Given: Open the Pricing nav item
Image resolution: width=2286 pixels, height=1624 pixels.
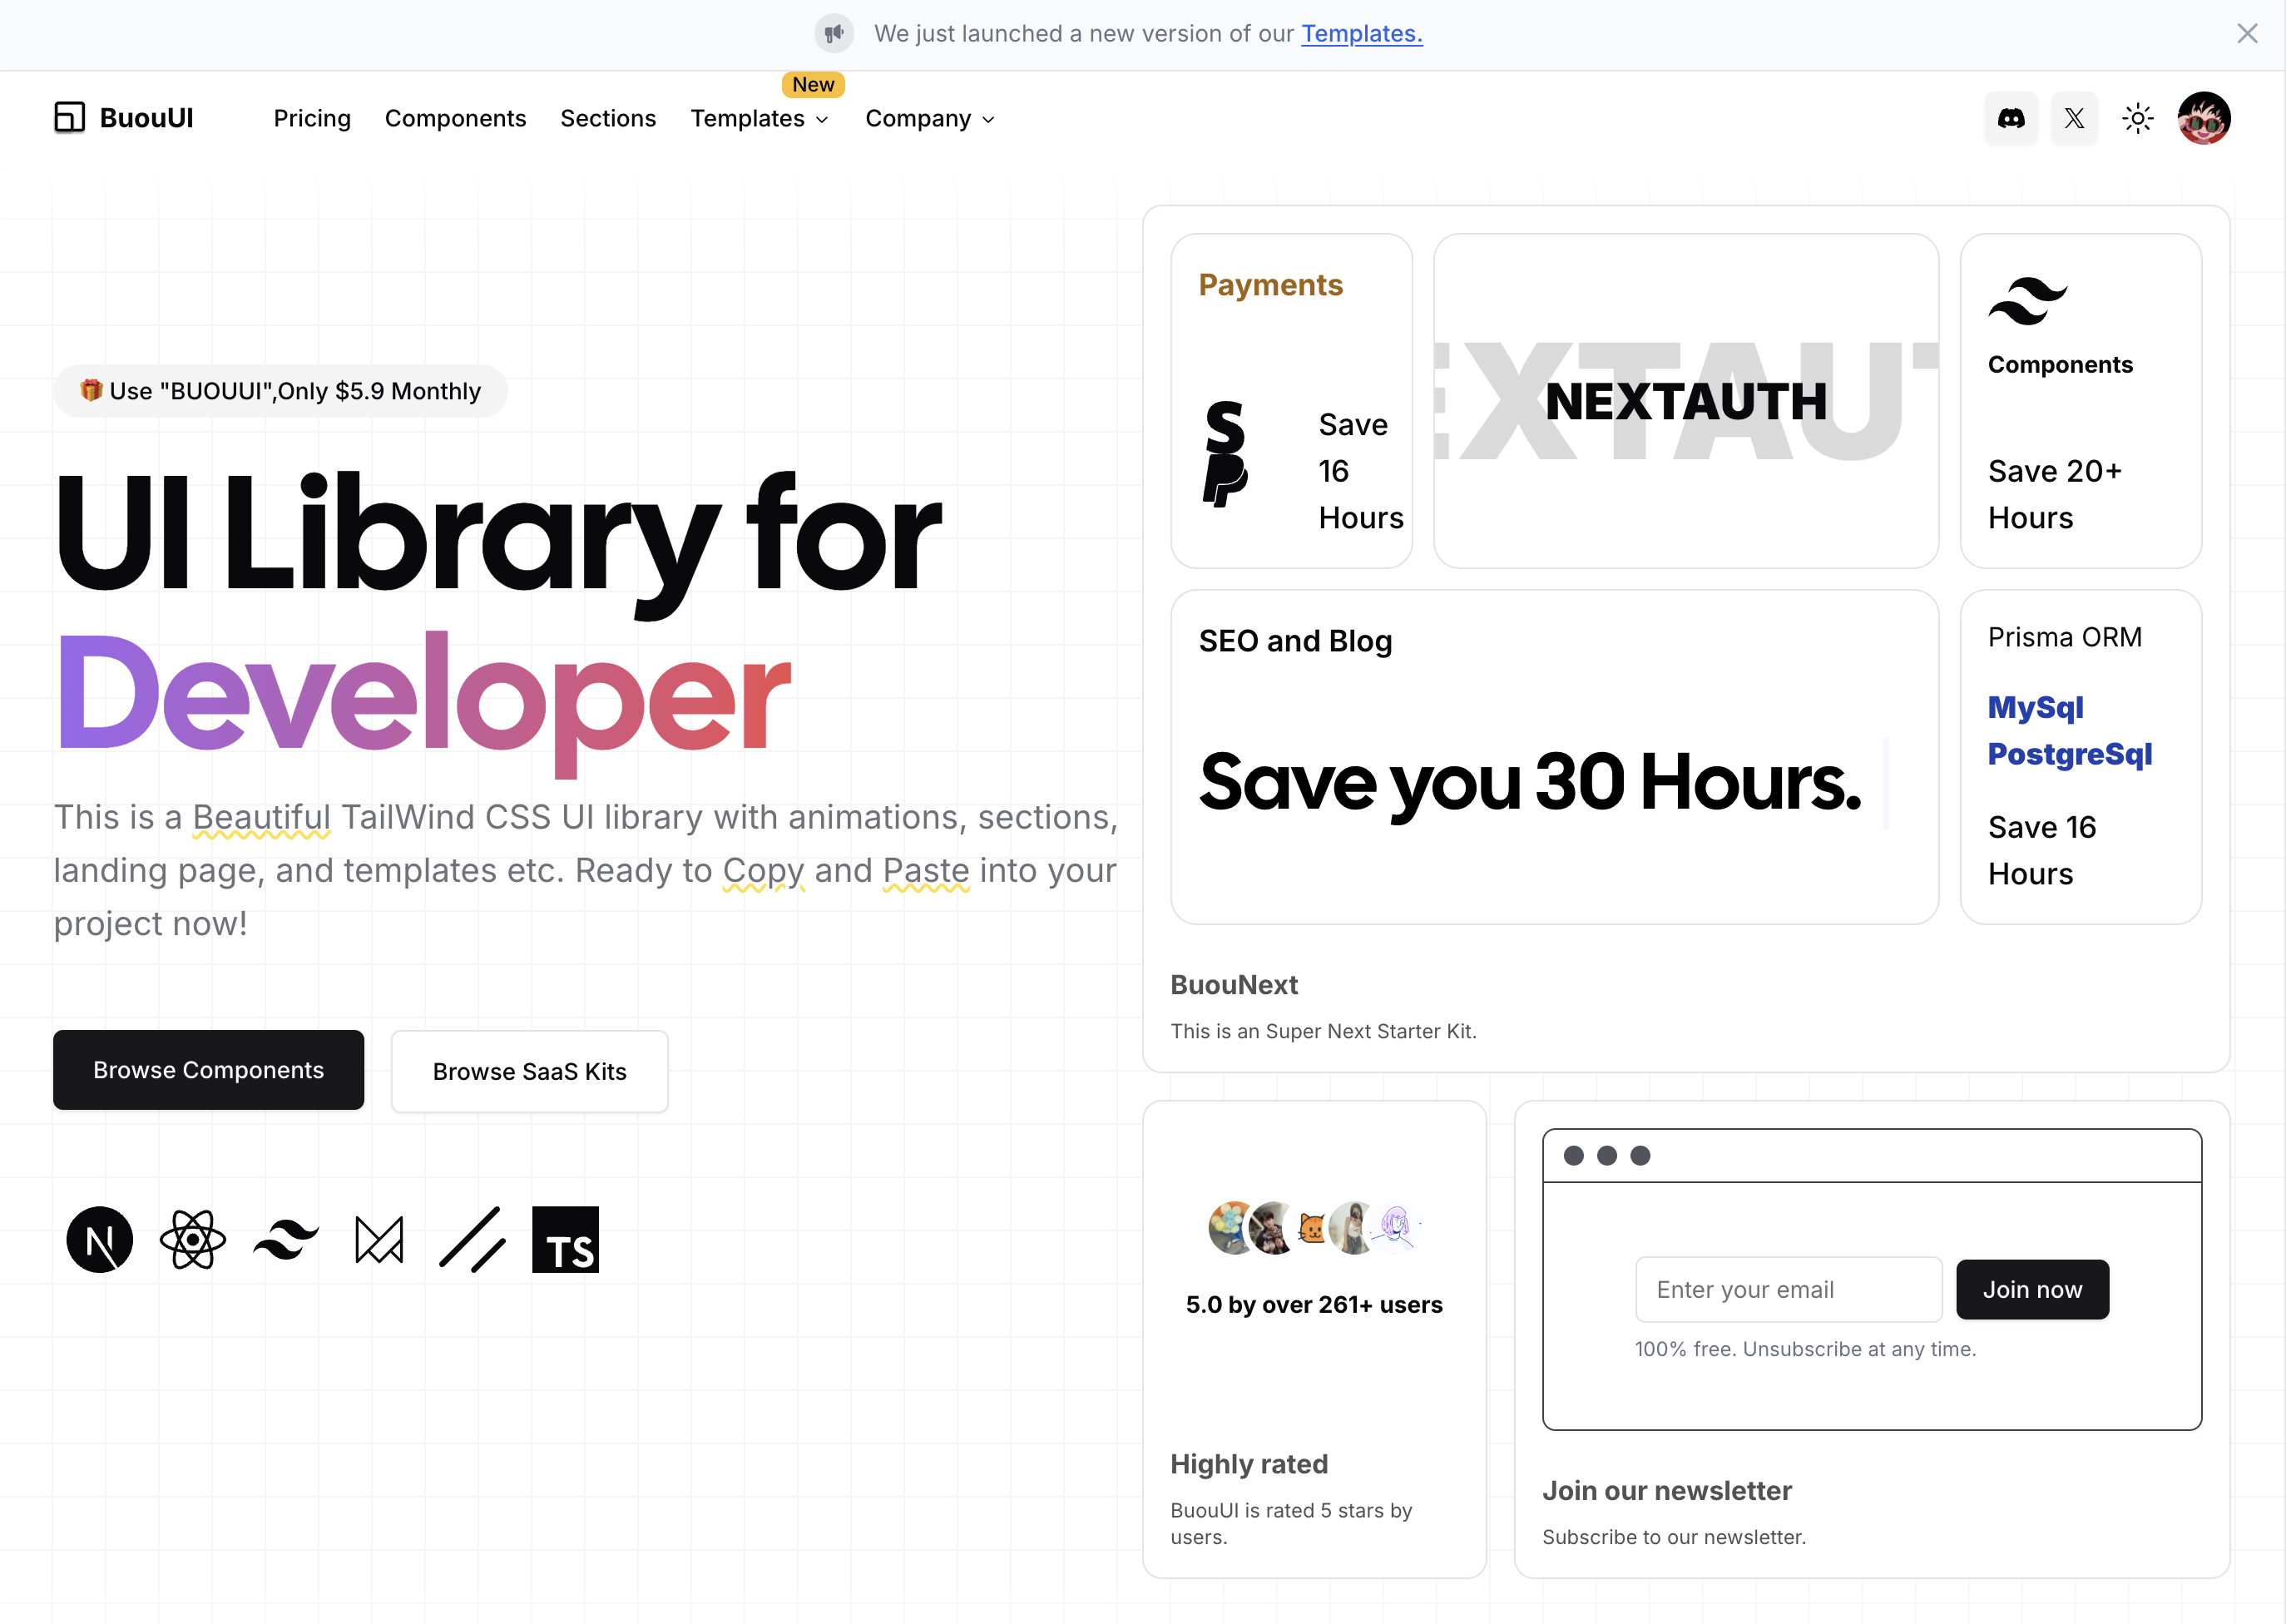Looking at the screenshot, I should (x=312, y=118).
